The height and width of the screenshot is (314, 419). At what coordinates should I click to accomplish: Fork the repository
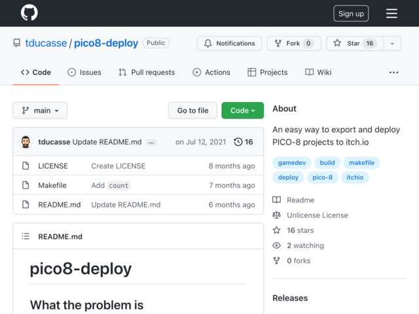pos(294,43)
